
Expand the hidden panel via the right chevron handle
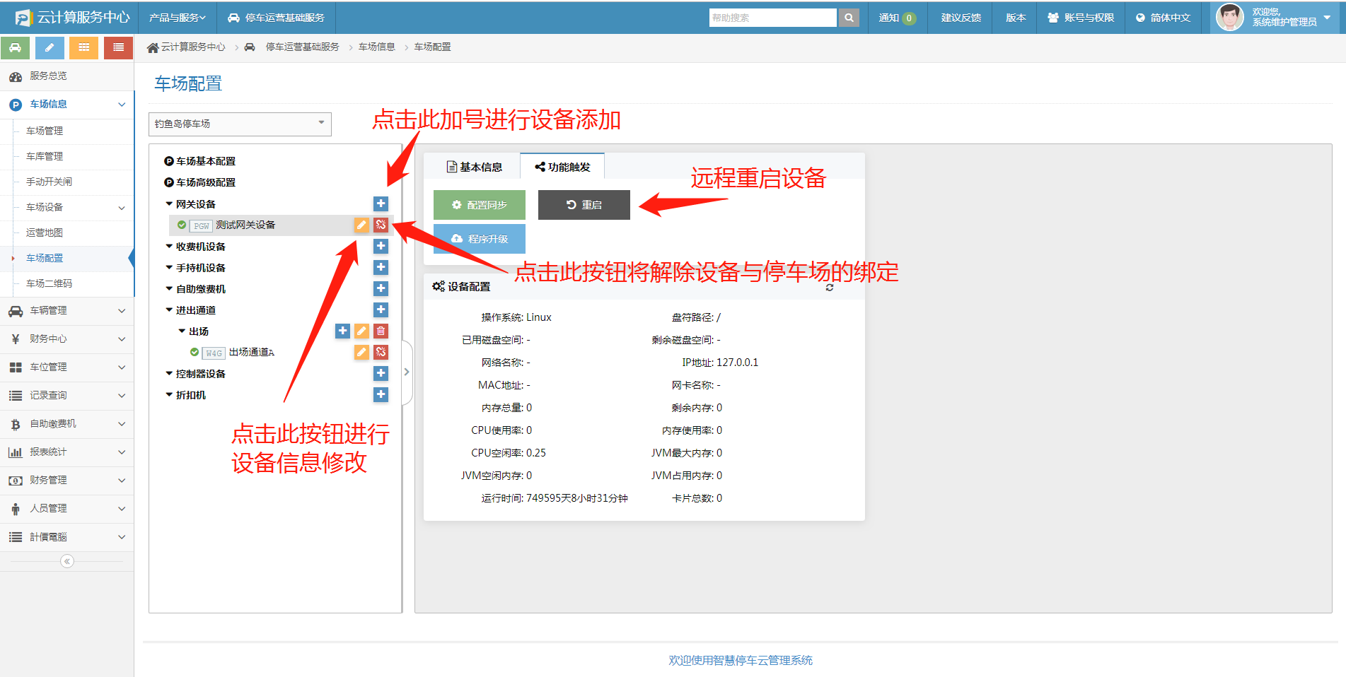tap(406, 370)
